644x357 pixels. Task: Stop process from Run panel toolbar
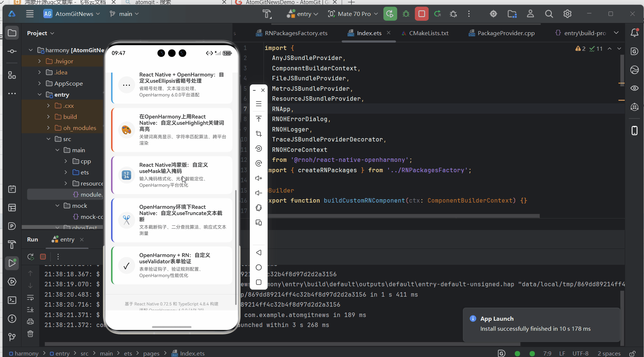tap(43, 257)
